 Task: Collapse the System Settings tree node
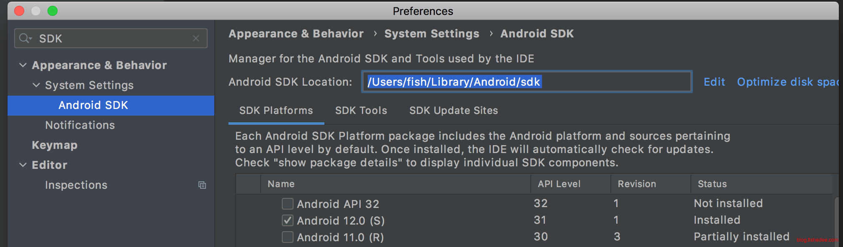[36, 85]
